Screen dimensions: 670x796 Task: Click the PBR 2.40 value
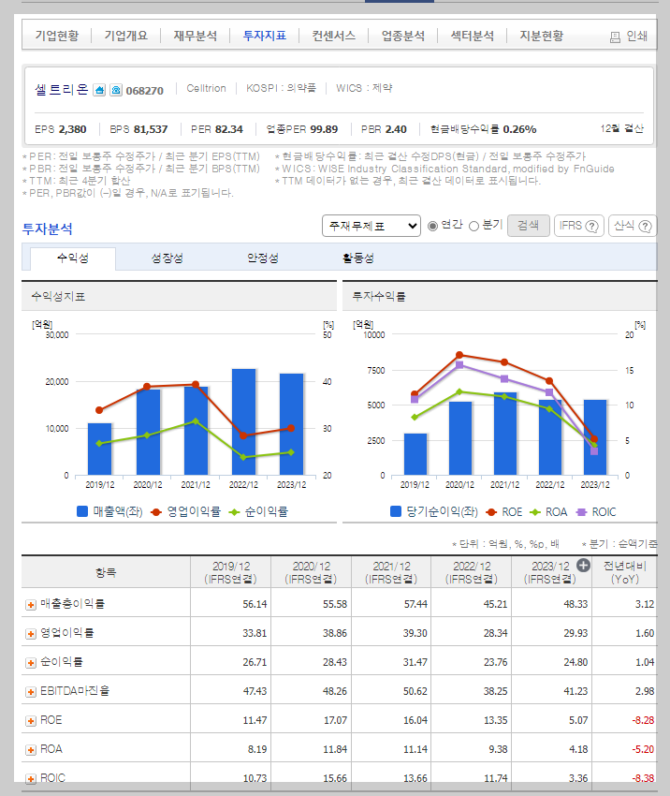tap(396, 129)
